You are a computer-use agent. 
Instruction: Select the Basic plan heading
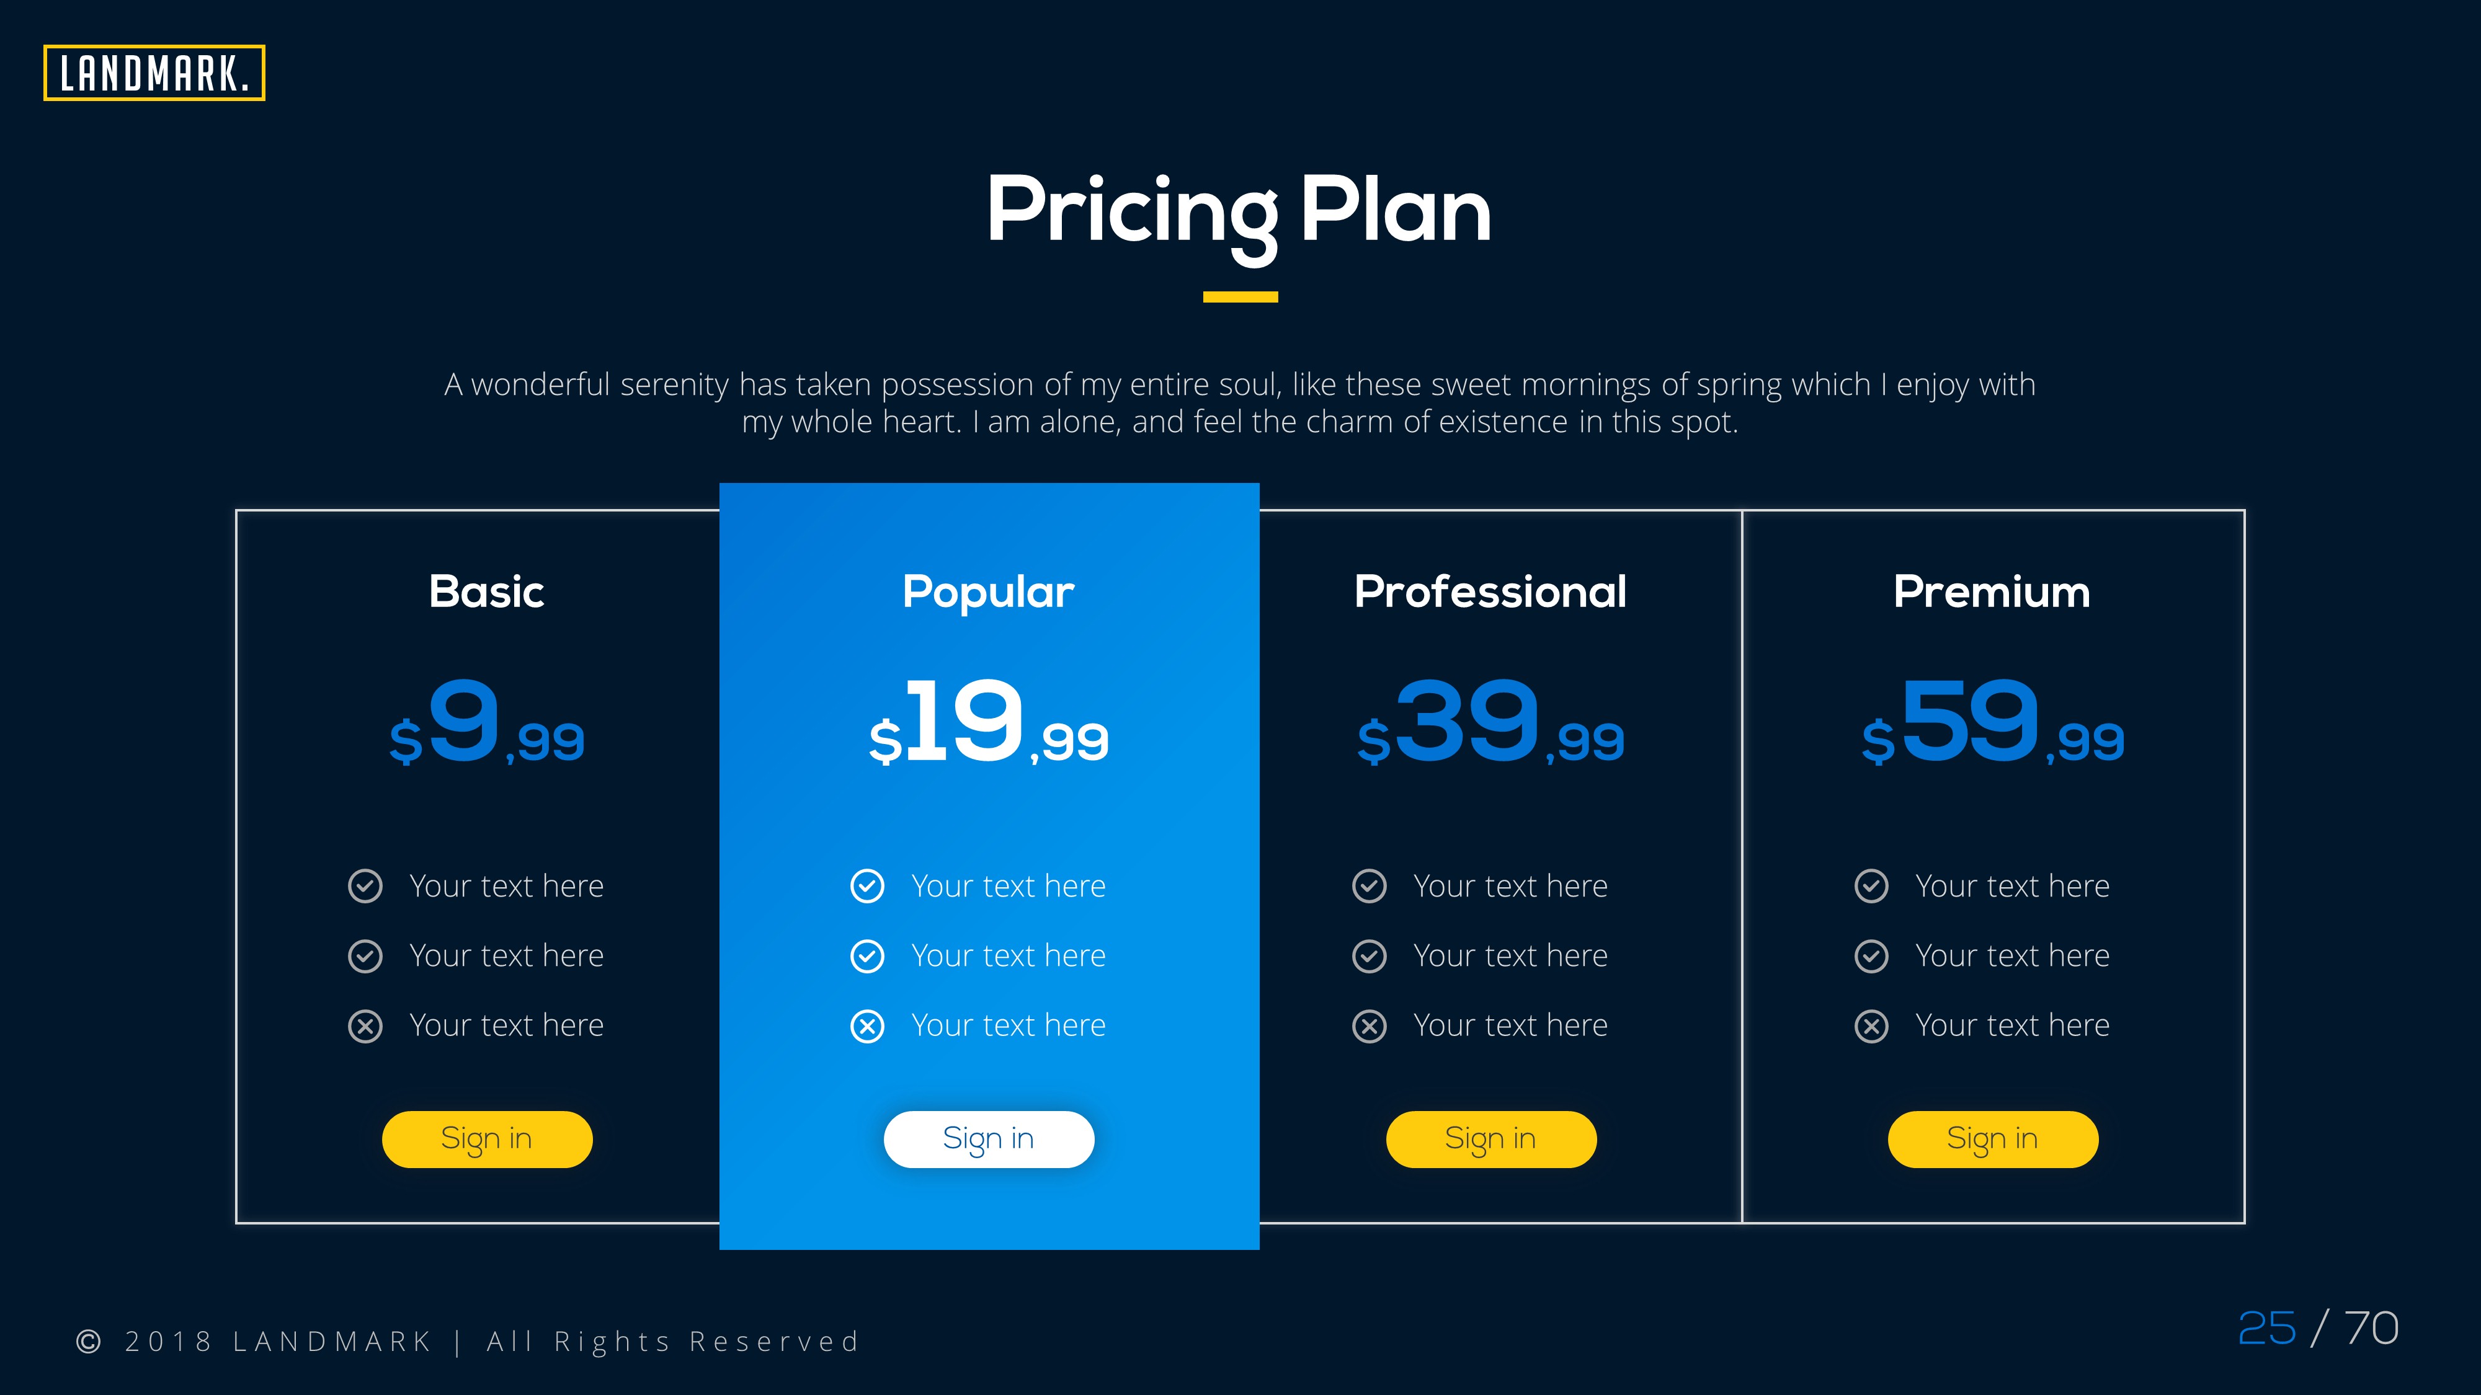tap(486, 591)
